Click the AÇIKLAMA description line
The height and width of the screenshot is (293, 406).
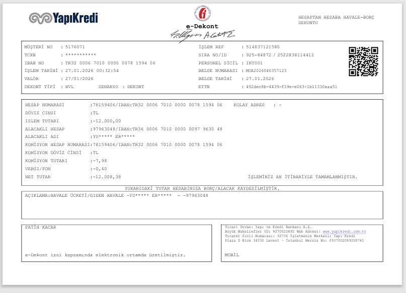pos(117,196)
